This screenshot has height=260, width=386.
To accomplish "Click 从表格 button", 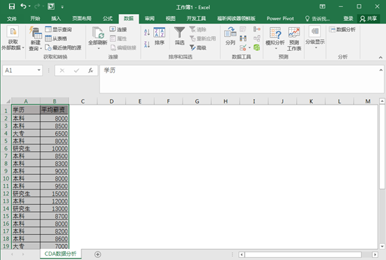I will [x=56, y=38].
